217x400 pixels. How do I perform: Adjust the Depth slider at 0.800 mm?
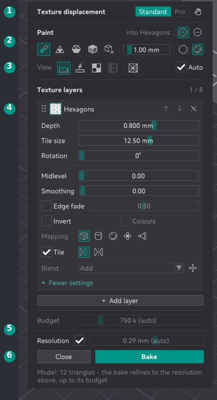pyautogui.click(x=139, y=126)
